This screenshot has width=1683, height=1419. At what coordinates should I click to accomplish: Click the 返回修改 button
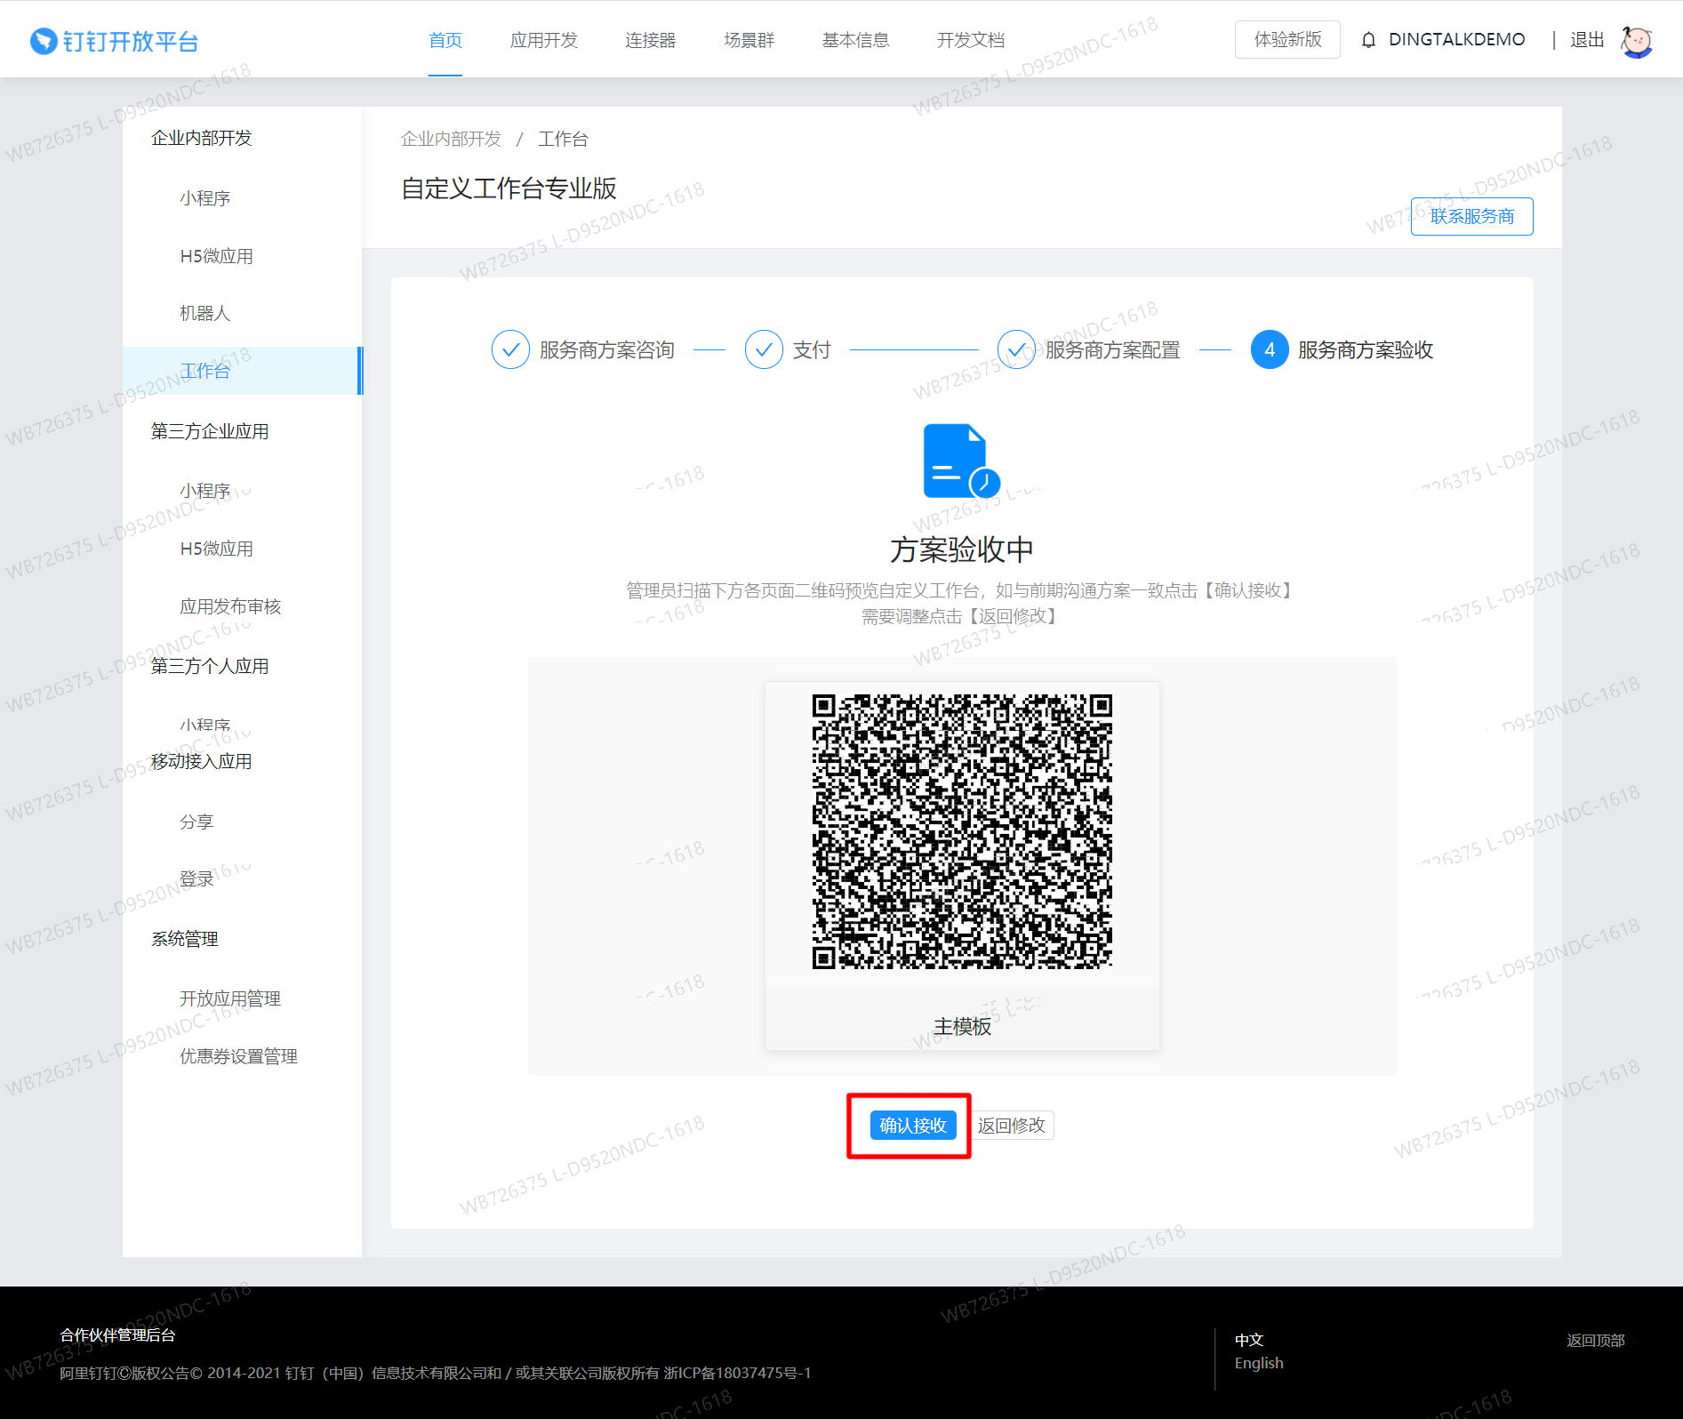[x=1011, y=1126]
